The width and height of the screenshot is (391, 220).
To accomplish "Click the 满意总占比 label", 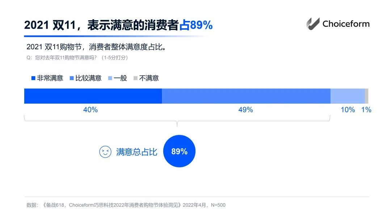I will tap(136, 152).
